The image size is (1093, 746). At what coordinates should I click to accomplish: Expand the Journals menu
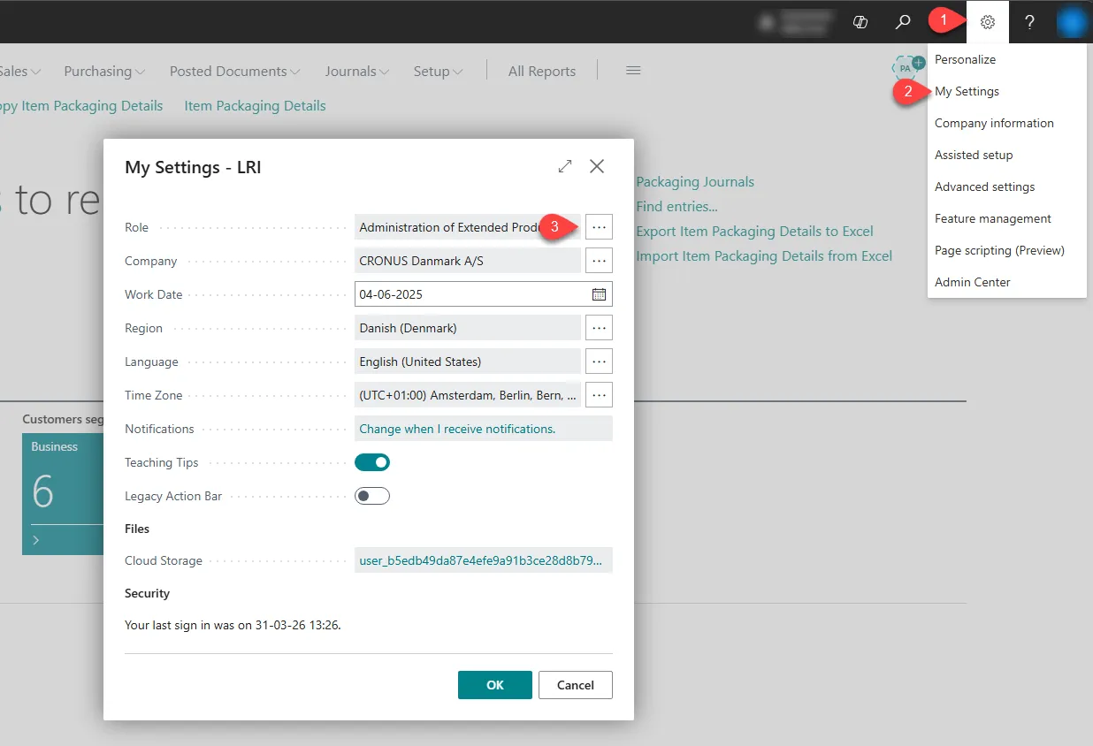[356, 71]
